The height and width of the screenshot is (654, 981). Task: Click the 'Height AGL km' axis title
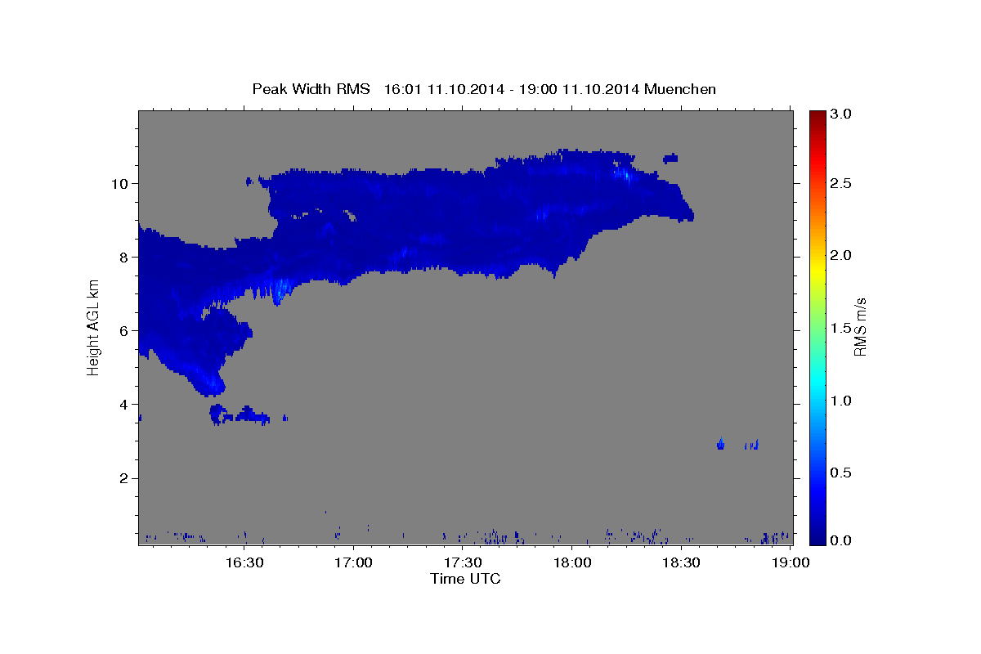tap(94, 327)
